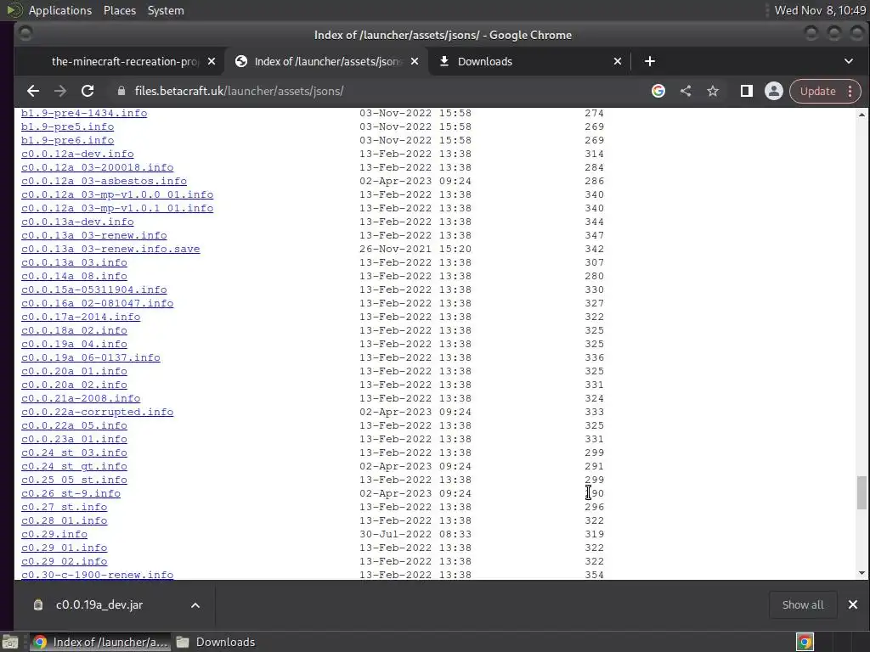The image size is (870, 652).
Task: Open c0.0.12a_03-asbestos.info link
Action: (x=105, y=182)
